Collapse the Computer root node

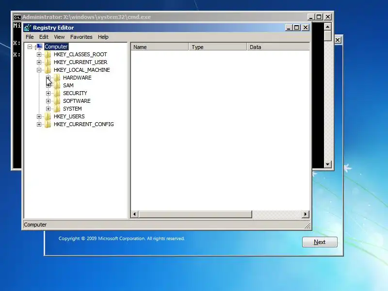coord(30,47)
